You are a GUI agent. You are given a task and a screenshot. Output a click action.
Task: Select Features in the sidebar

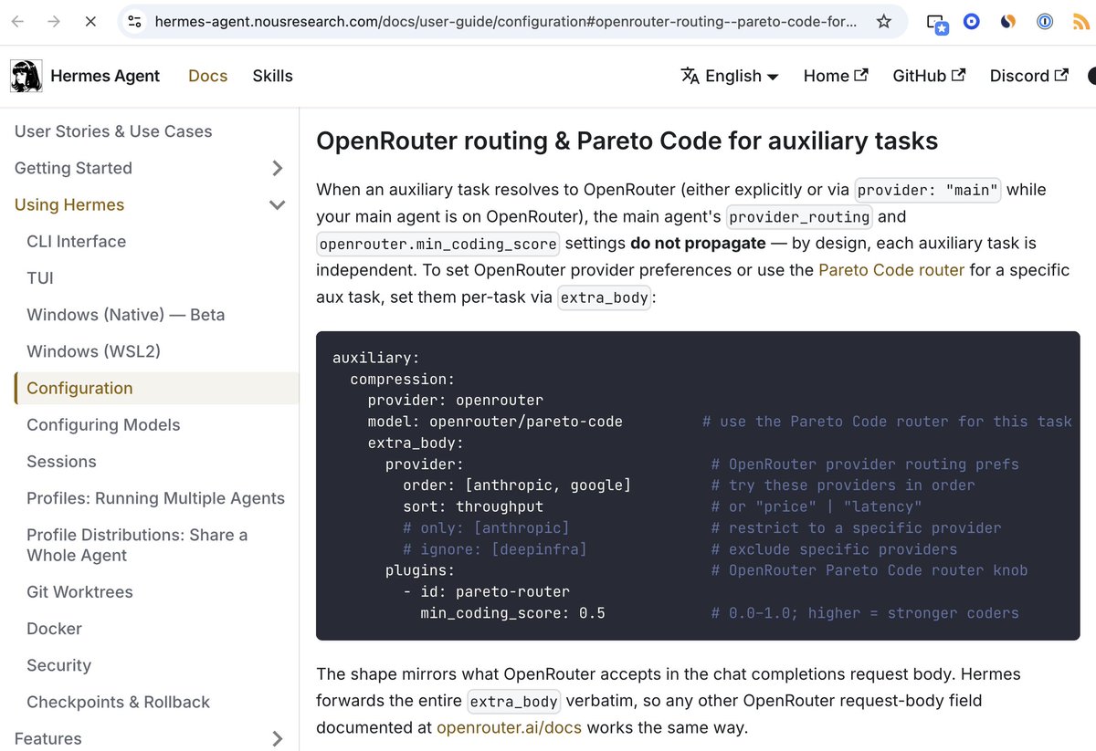tap(48, 738)
